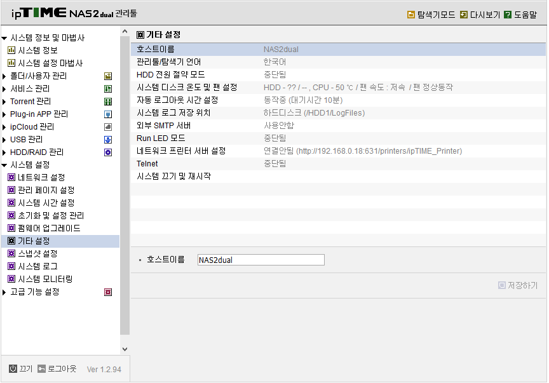Click the 호스트이름 input field
The height and width of the screenshot is (383, 549).
pos(261,260)
